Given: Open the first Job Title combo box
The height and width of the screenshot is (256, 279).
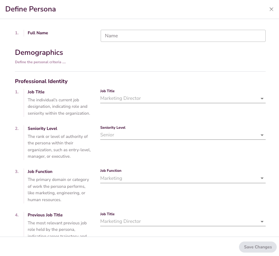Looking at the screenshot, I should click(x=179, y=98).
